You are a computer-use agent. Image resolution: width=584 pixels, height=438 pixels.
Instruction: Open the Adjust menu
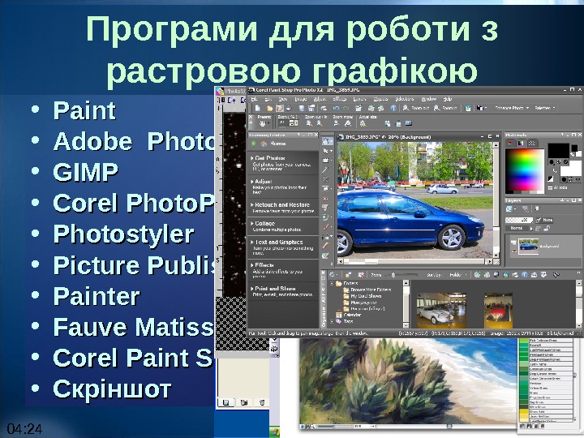(x=320, y=99)
